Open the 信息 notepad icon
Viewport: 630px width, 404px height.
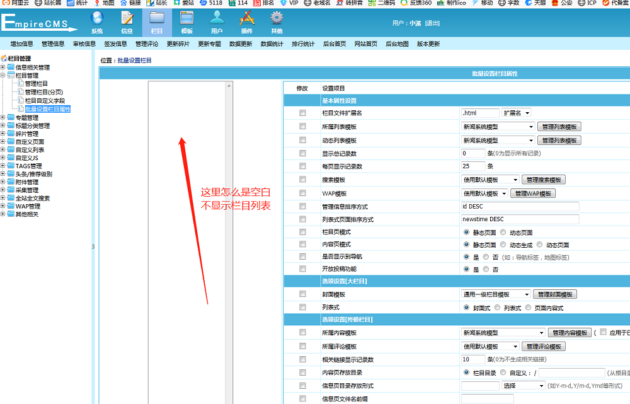pyautogui.click(x=127, y=18)
